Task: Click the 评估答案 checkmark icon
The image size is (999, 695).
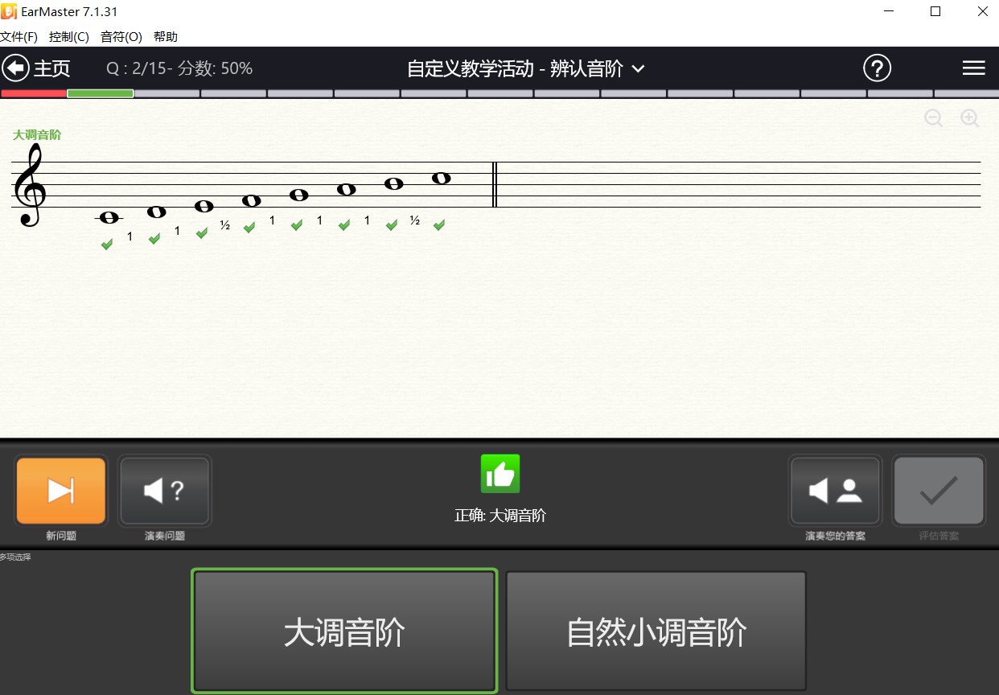Action: [938, 490]
